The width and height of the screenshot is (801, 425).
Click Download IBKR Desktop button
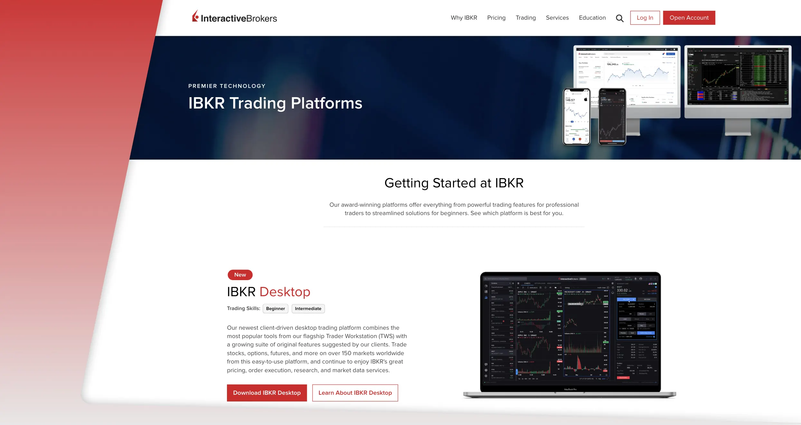pos(267,392)
